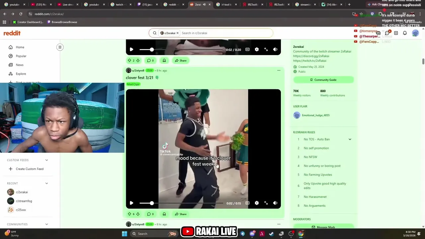Toggle captions on the 0:20 video

pyautogui.click(x=247, y=49)
